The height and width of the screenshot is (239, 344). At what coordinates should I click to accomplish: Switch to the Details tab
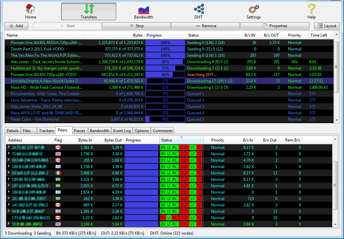point(12,130)
